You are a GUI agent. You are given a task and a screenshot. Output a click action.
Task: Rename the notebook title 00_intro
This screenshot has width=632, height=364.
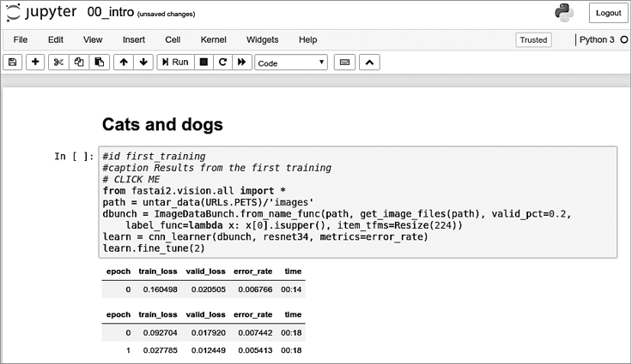(114, 14)
